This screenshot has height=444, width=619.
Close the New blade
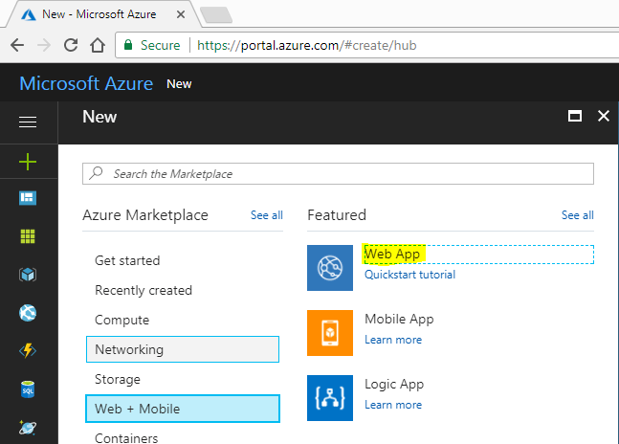pos(604,116)
